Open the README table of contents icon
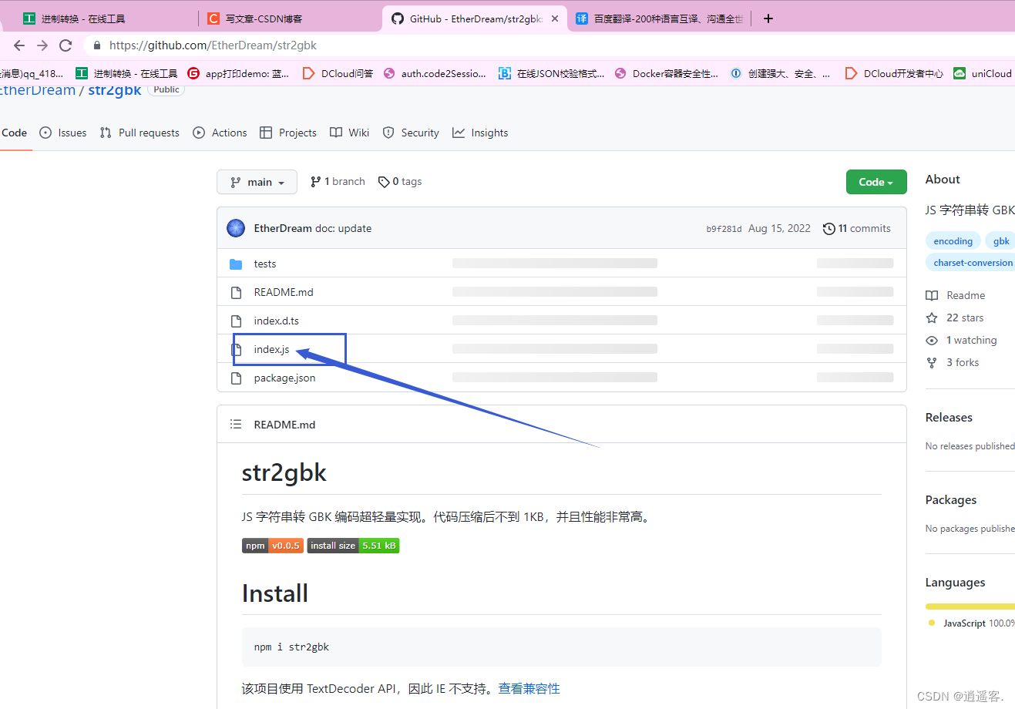The width and height of the screenshot is (1015, 709). 236,425
